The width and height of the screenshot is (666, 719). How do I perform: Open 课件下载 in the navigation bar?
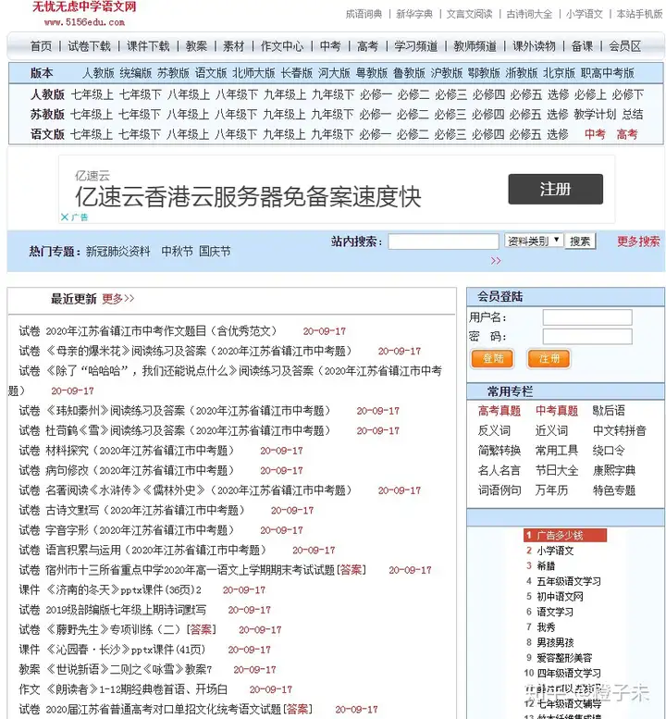[148, 46]
